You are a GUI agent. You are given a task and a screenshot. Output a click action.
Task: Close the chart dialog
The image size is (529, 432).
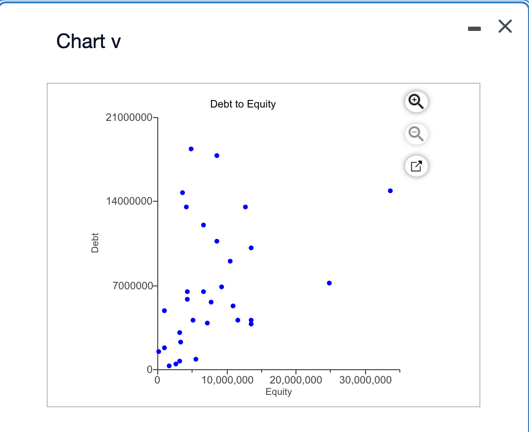(505, 27)
